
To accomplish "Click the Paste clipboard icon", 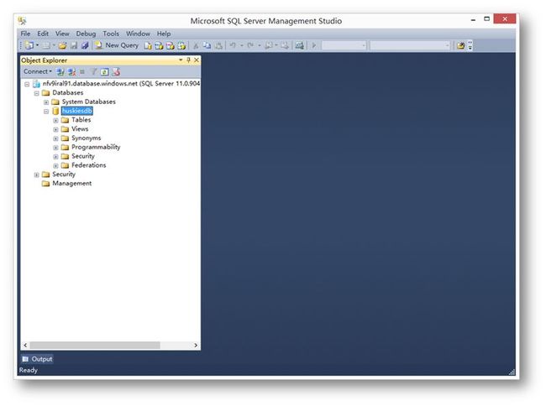I will coord(218,45).
